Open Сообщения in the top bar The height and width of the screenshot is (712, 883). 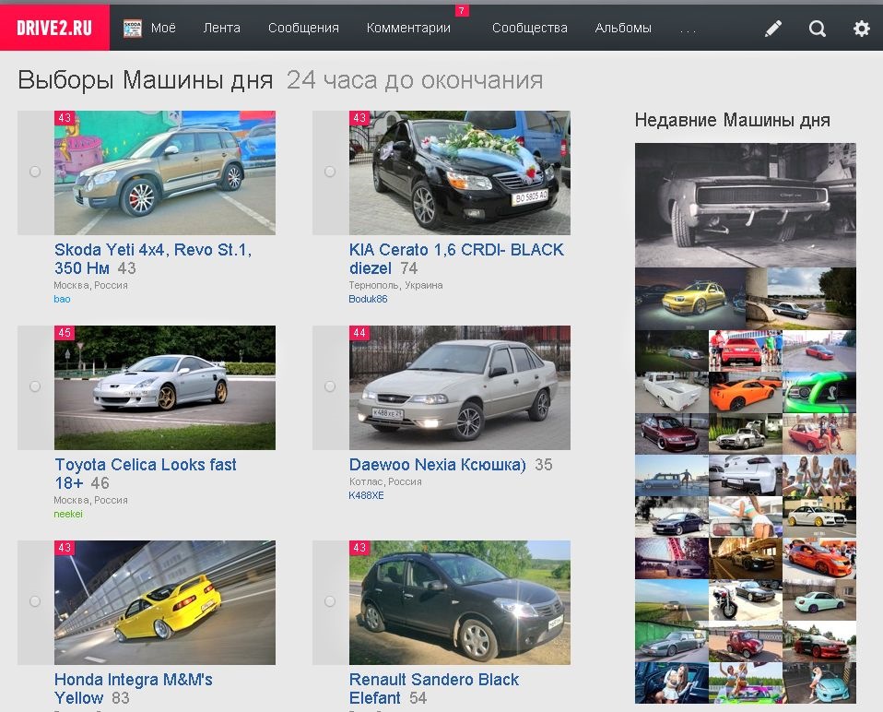click(303, 29)
